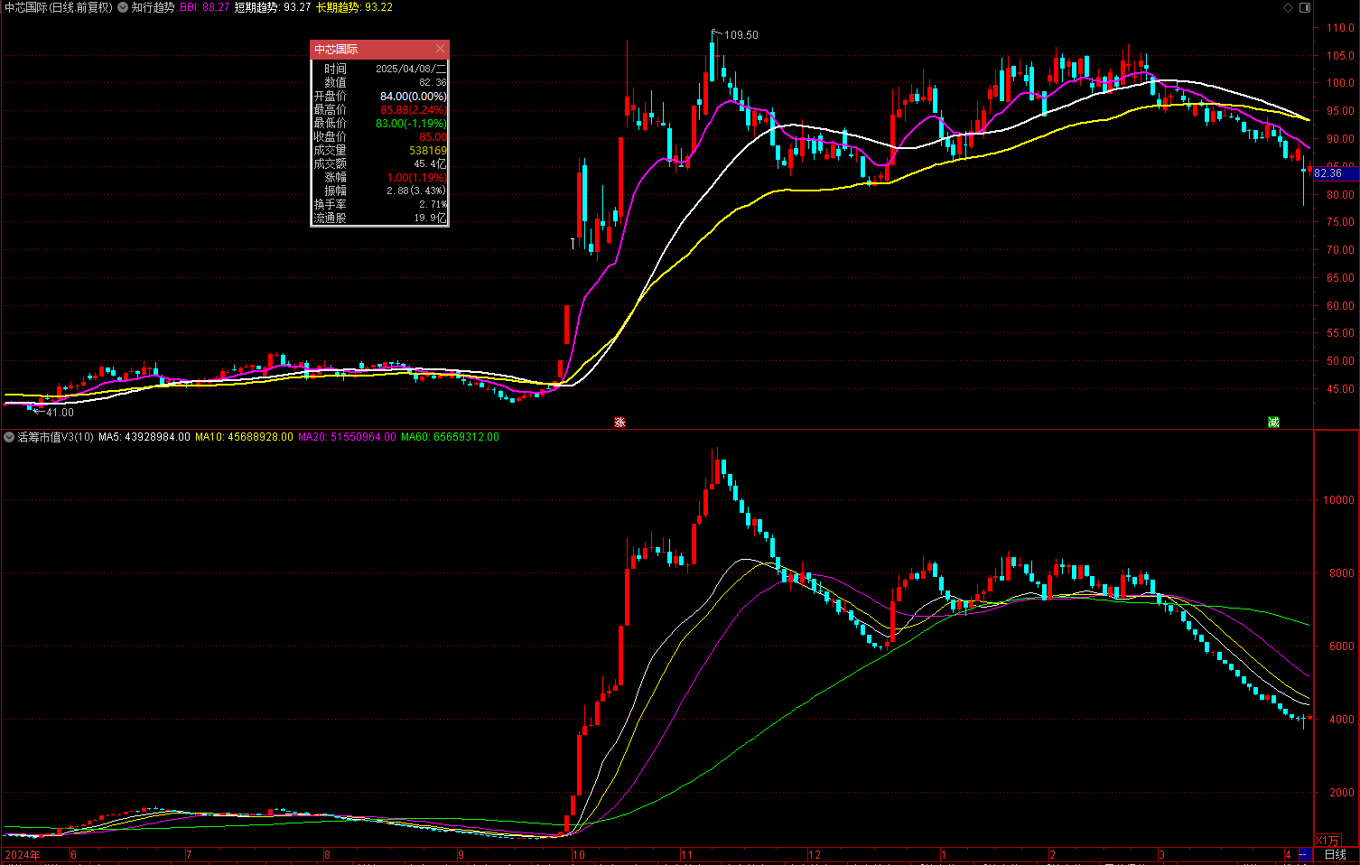Click the white 短期趋势 legend label
1360x865 pixels.
pyautogui.click(x=272, y=7)
